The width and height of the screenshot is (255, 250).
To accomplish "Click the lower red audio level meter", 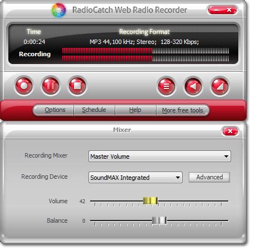I will [x=145, y=58].
